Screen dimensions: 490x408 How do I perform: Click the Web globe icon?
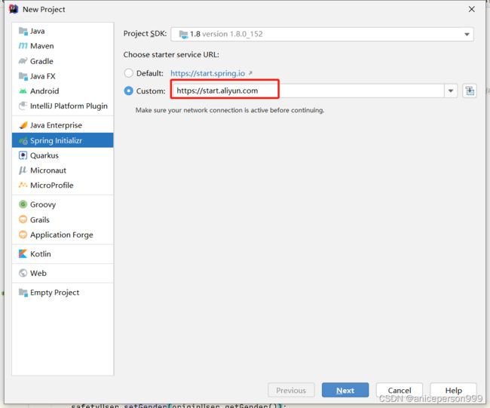tap(23, 273)
